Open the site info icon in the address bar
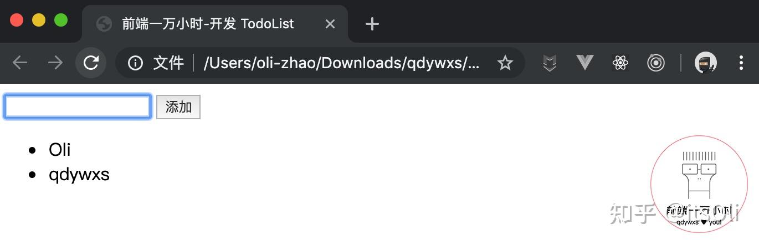Screen dimensions: 759x244 pos(135,63)
